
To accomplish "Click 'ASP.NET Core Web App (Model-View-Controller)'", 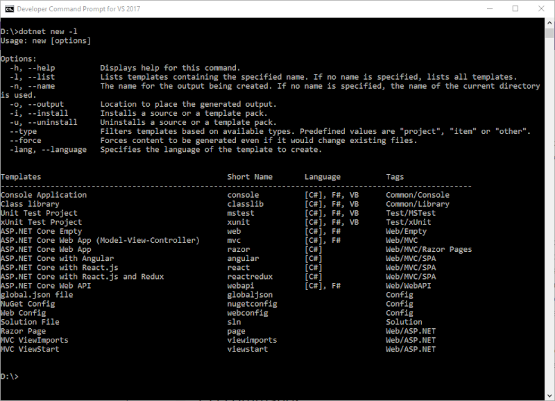I will coord(100,240).
